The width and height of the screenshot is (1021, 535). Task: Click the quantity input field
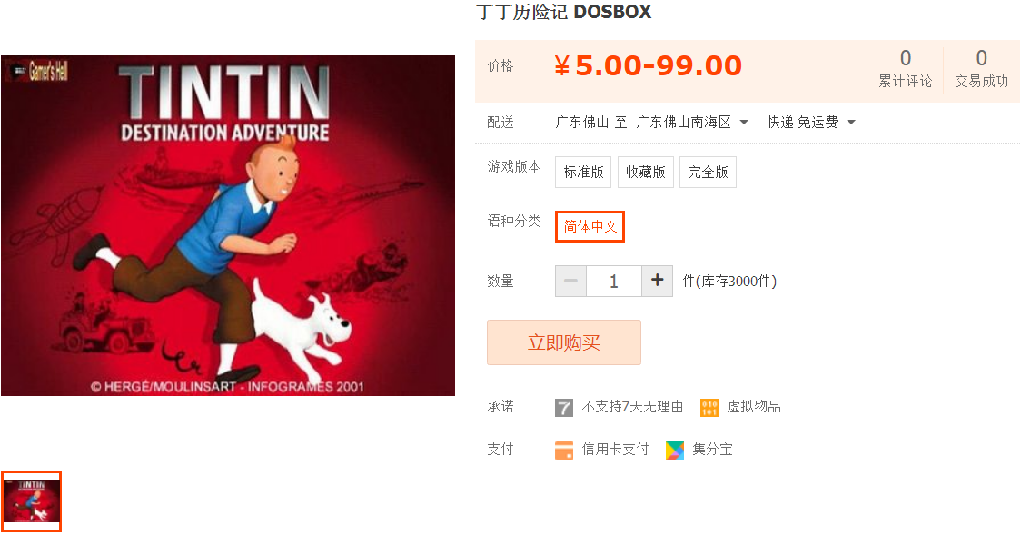tap(614, 281)
